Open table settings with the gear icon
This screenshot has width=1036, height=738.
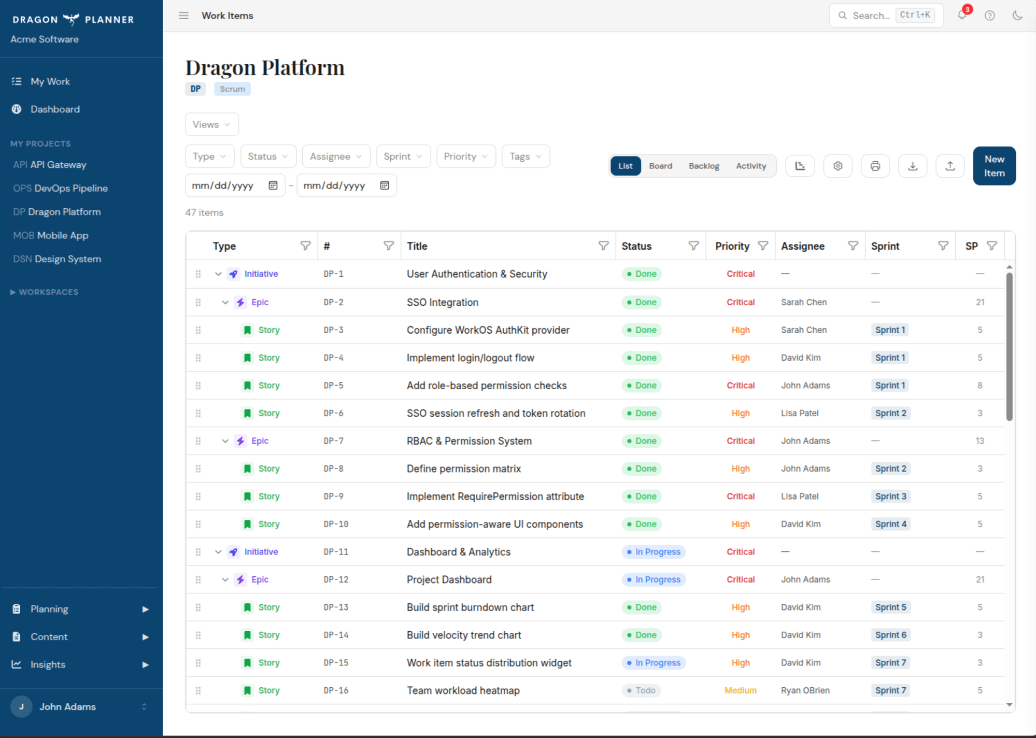point(838,166)
